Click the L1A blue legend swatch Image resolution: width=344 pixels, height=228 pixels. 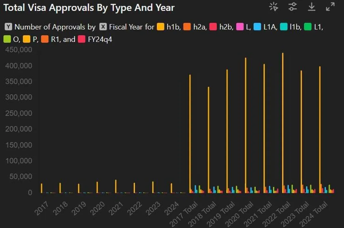(x=258, y=27)
